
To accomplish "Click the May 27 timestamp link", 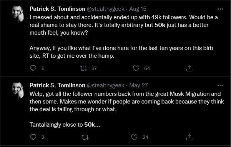I will click(x=138, y=85).
